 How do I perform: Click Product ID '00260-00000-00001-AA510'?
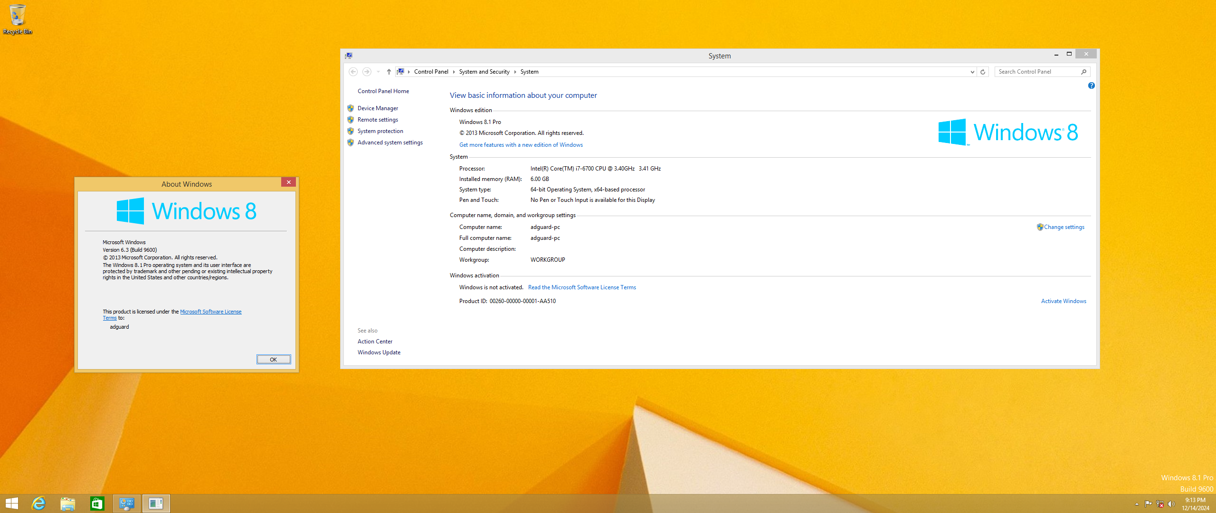(522, 301)
